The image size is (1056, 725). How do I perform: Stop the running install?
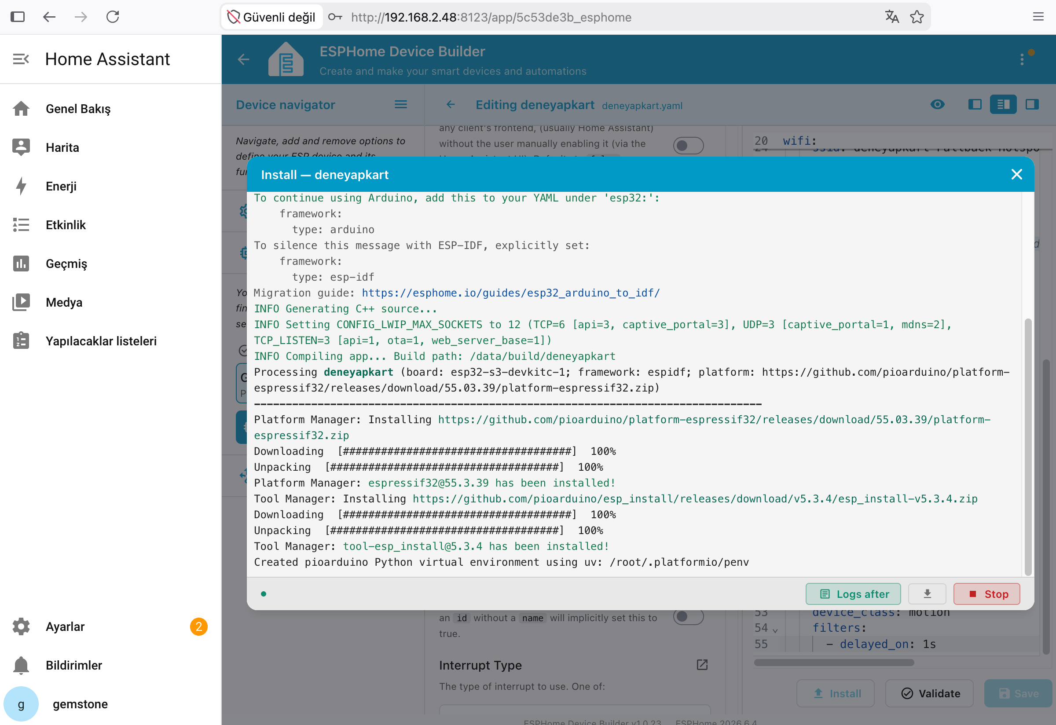point(987,594)
